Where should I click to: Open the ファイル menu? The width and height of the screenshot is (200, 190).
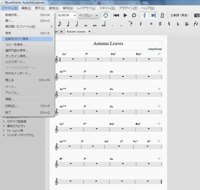pyautogui.click(x=10, y=8)
